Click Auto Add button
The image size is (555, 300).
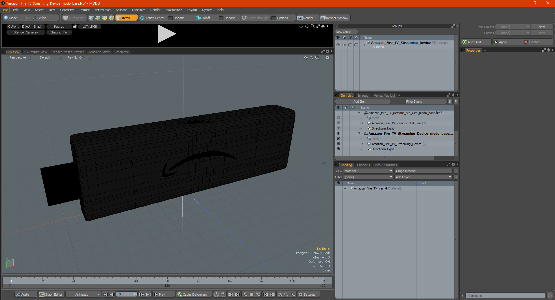[x=476, y=42]
